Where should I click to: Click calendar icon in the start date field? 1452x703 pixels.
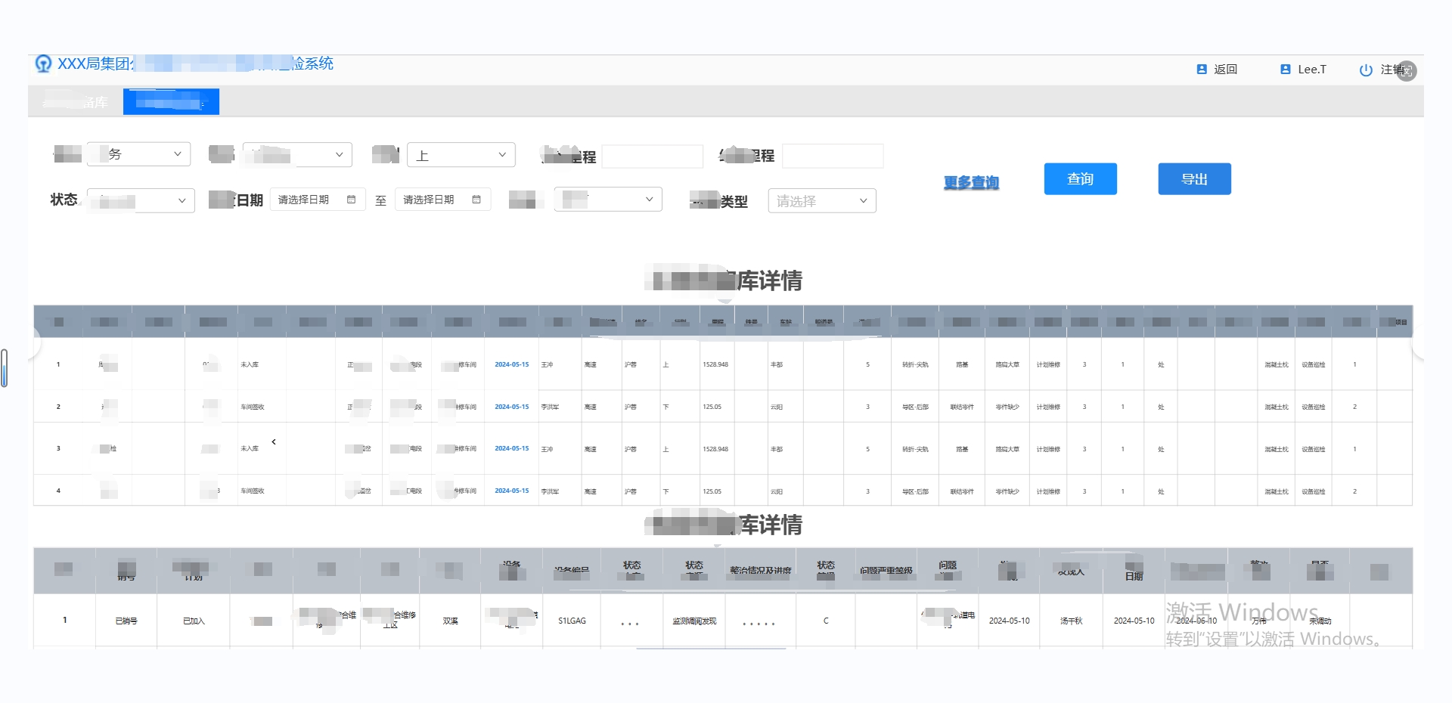(x=351, y=200)
